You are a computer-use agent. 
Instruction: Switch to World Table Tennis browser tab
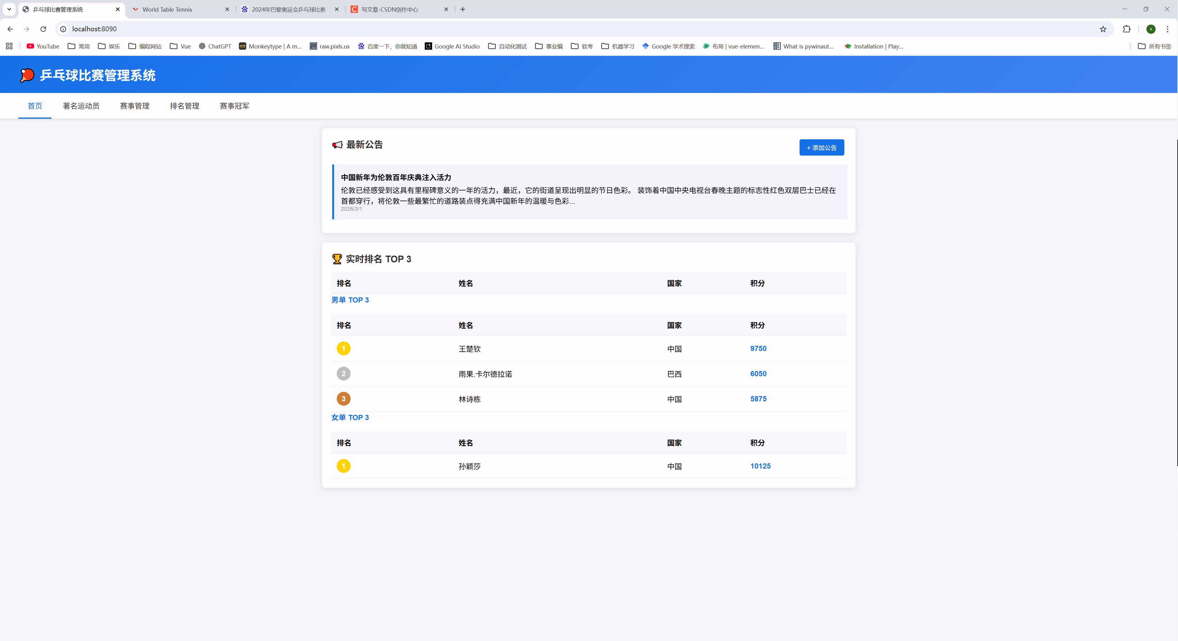tap(167, 9)
